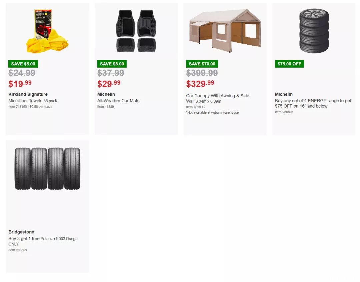Screen dimensions: 360x282
Task: Open the Michelin stacked tires image
Action: pos(314,31)
